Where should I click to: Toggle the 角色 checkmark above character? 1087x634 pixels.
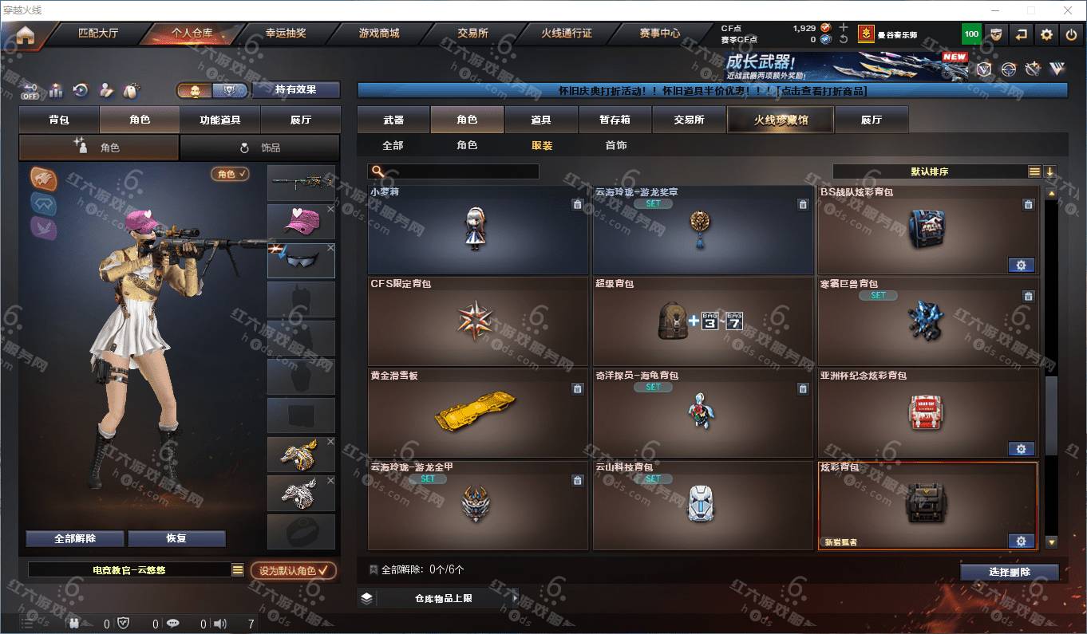pos(230,173)
